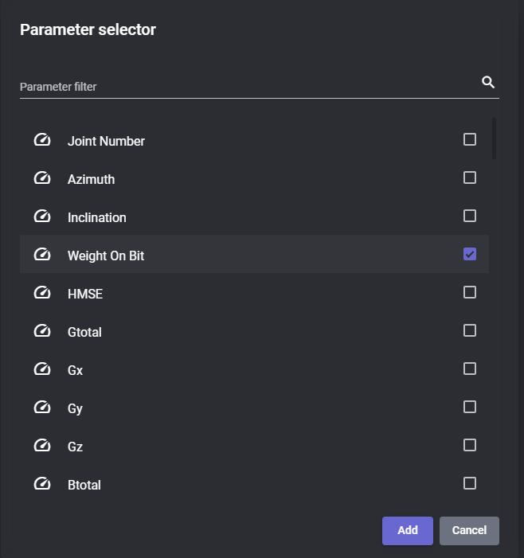Image resolution: width=524 pixels, height=558 pixels.
Task: Select the Gtotal list row label
Action: pyautogui.click(x=84, y=332)
